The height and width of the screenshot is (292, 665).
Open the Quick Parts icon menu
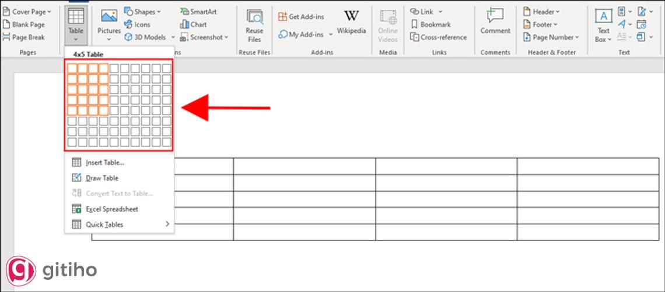[625, 12]
